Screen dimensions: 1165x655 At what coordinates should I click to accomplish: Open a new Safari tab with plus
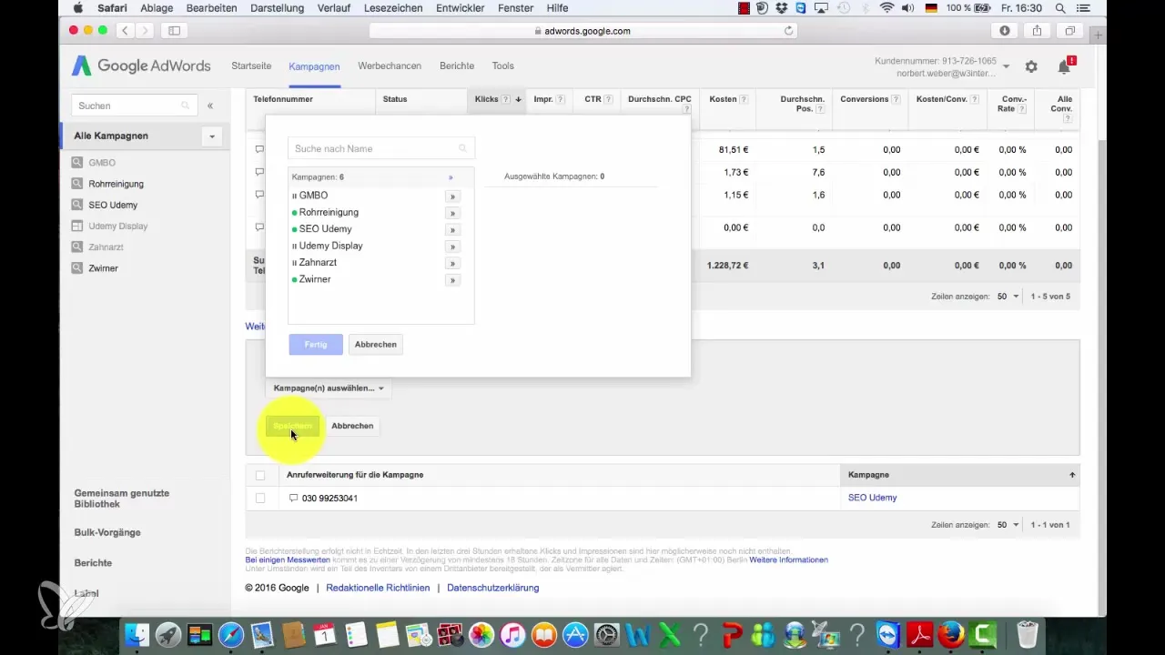1098,35
